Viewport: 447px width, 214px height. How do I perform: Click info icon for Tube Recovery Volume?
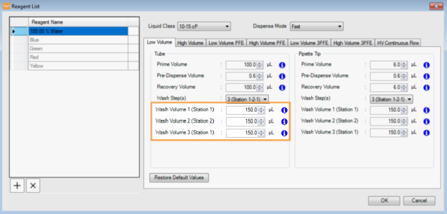pyautogui.click(x=282, y=88)
